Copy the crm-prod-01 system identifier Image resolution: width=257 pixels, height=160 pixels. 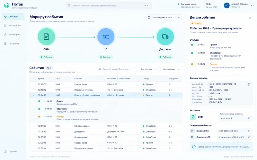(249, 118)
